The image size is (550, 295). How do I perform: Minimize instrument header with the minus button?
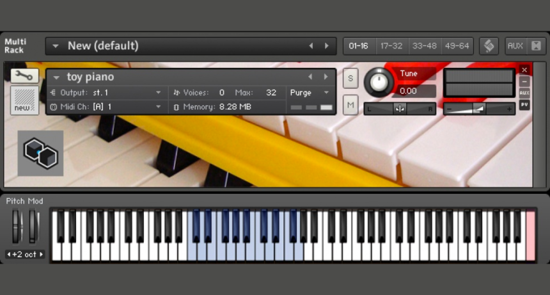pos(524,81)
